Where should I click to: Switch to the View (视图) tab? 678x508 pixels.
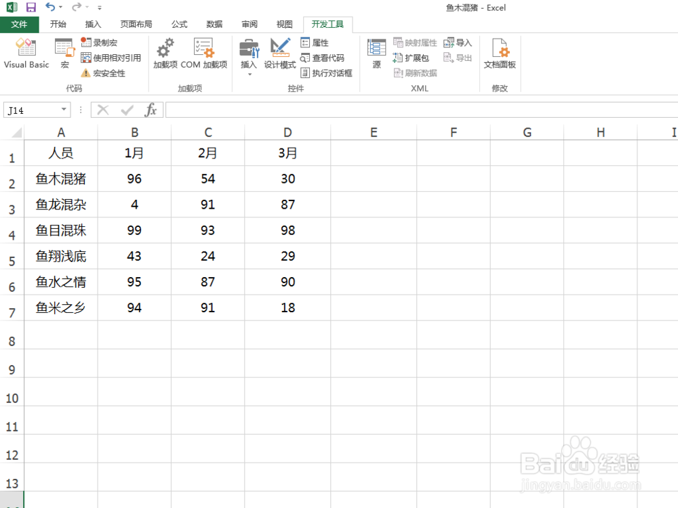point(285,24)
